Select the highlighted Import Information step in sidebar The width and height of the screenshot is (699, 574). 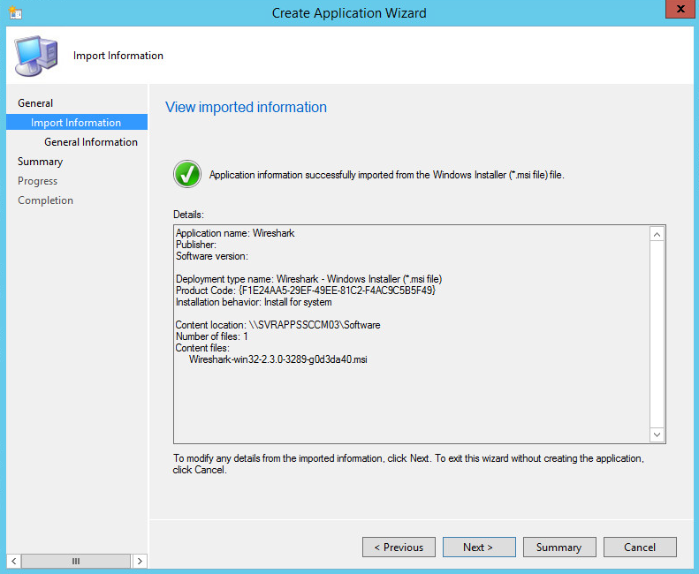77,122
